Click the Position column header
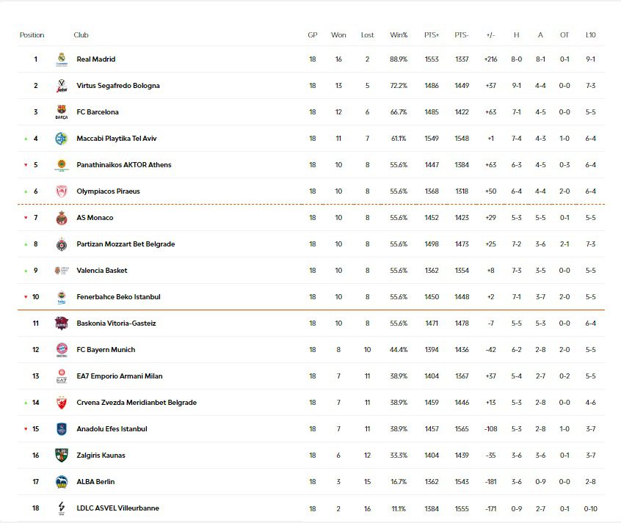 pos(32,35)
